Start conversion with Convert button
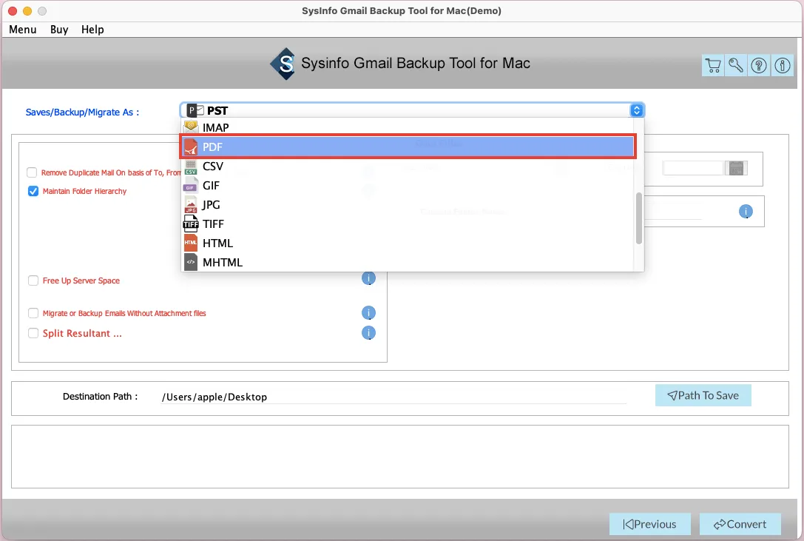 coord(740,524)
